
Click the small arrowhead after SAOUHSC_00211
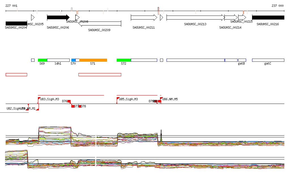(162, 18)
